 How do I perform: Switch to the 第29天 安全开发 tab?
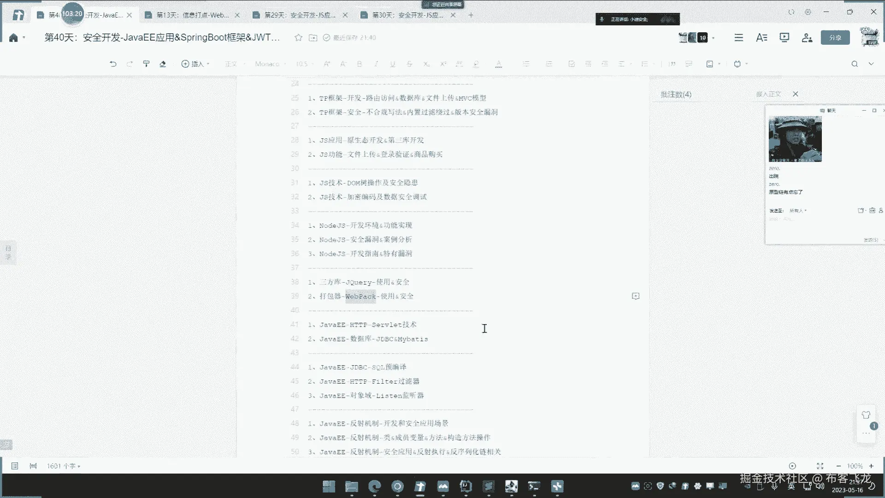click(x=300, y=15)
